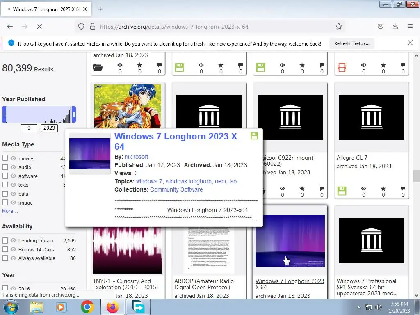Open the microsoft uploader link
The height and width of the screenshot is (315, 420).
[136, 157]
